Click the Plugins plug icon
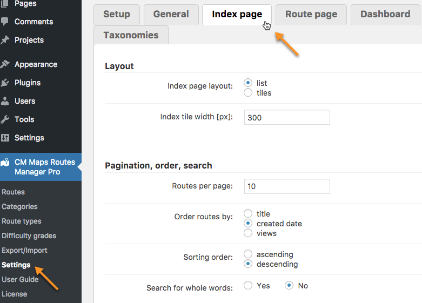Image resolution: width=422 pixels, height=303 pixels. tap(5, 83)
